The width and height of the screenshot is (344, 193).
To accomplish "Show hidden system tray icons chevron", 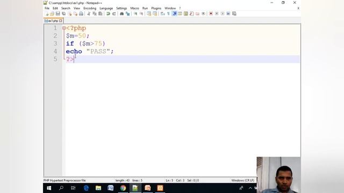I will click(250, 188).
